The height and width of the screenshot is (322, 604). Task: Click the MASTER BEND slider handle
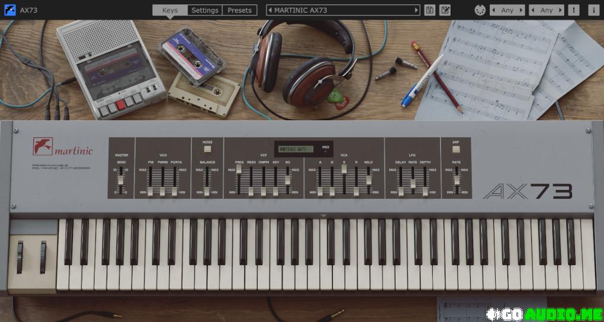coord(121,180)
